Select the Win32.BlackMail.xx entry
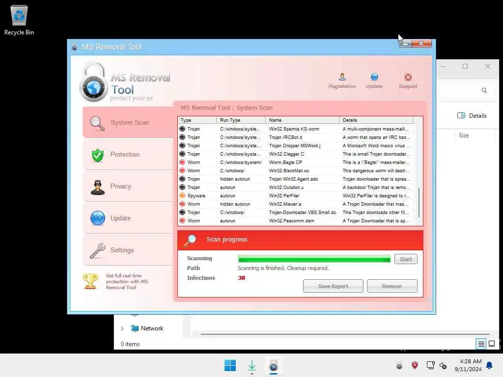The width and height of the screenshot is (503, 377). point(296,170)
